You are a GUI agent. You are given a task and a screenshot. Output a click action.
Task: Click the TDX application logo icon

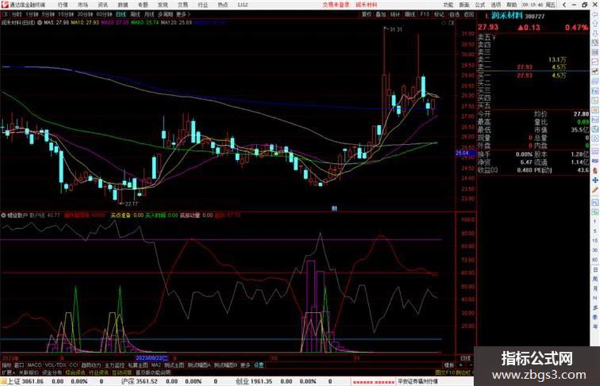pos(4,4)
